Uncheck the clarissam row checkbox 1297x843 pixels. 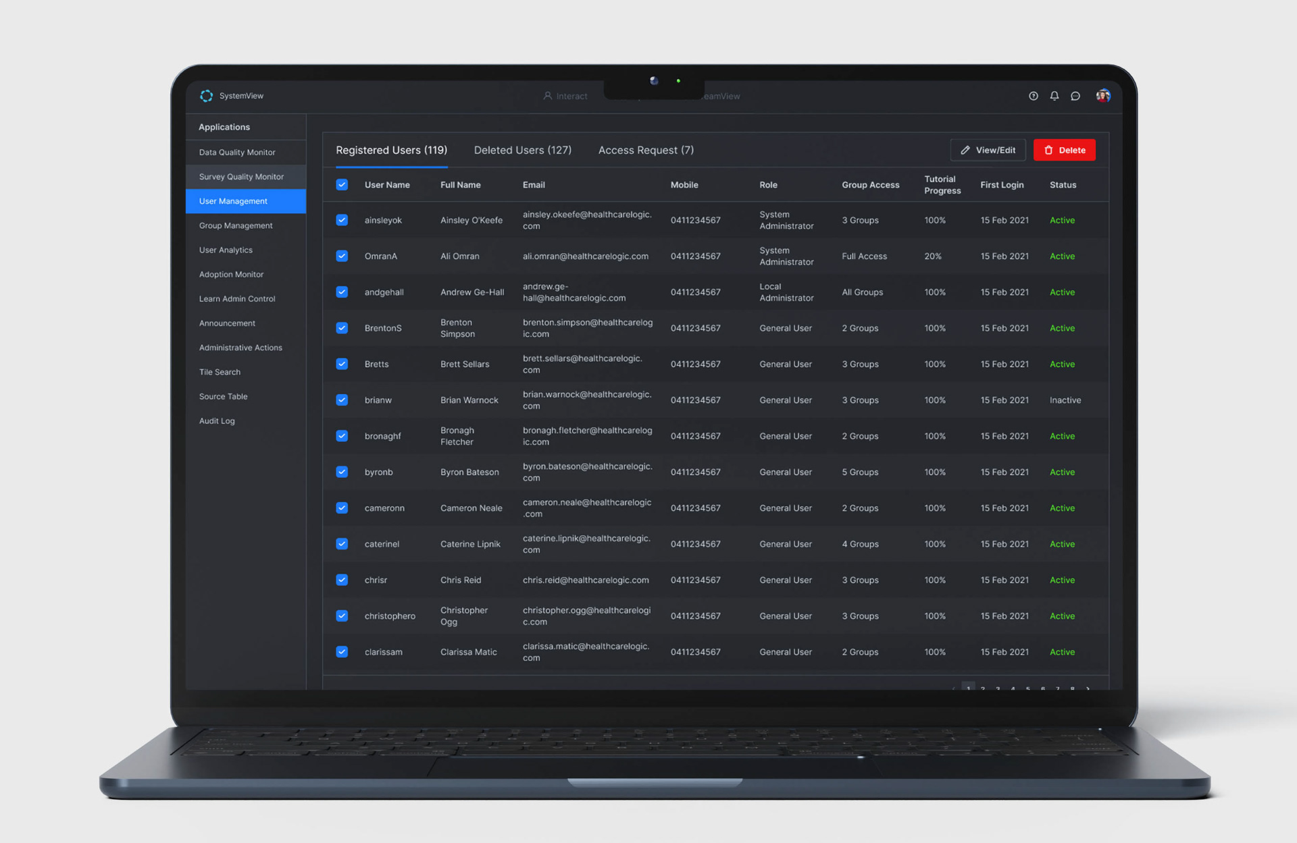(x=342, y=651)
